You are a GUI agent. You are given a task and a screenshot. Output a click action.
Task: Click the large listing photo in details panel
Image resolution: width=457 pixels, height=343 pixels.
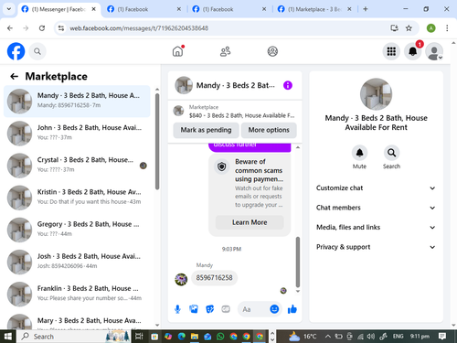click(x=376, y=94)
